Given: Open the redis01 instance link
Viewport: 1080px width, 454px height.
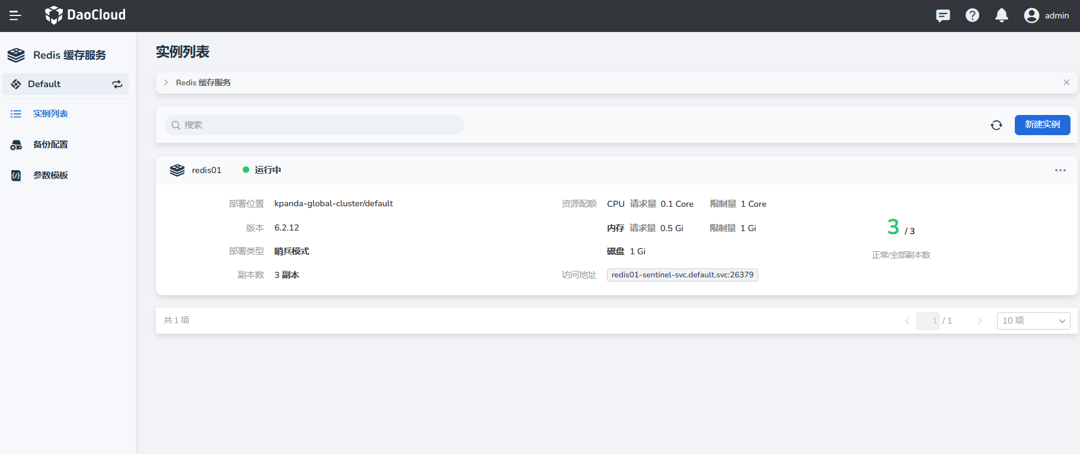Looking at the screenshot, I should pos(206,170).
